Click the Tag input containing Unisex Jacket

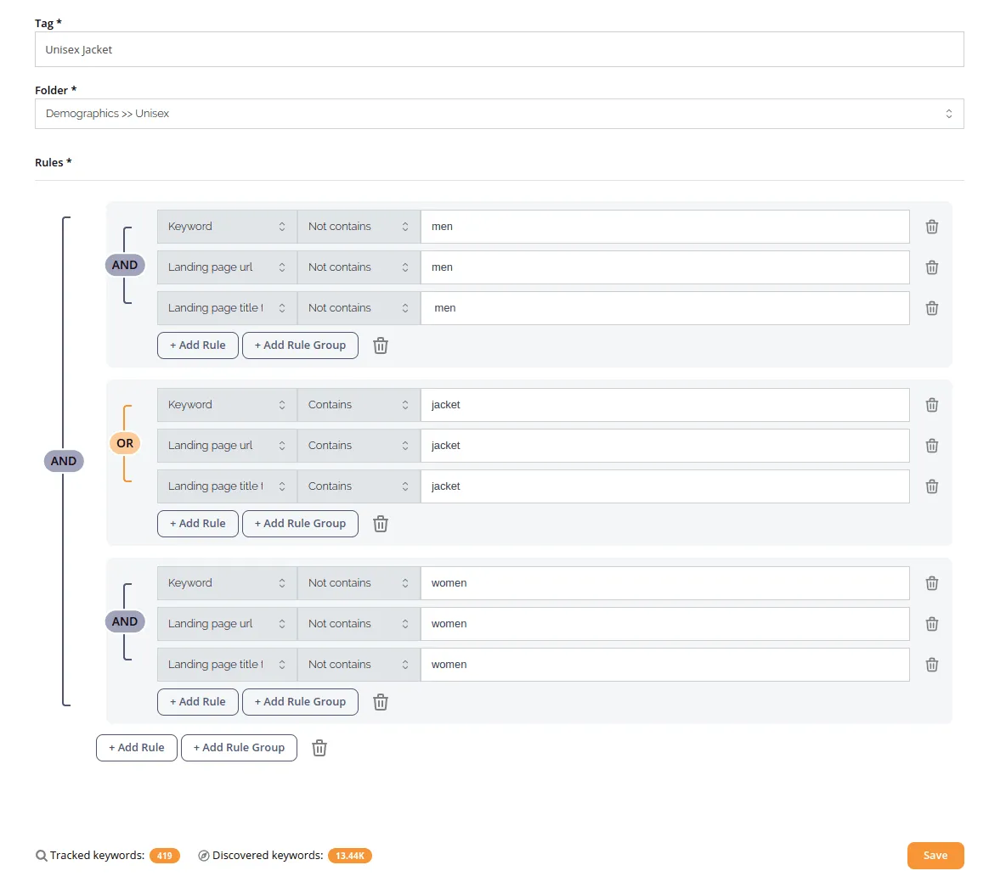tap(499, 49)
